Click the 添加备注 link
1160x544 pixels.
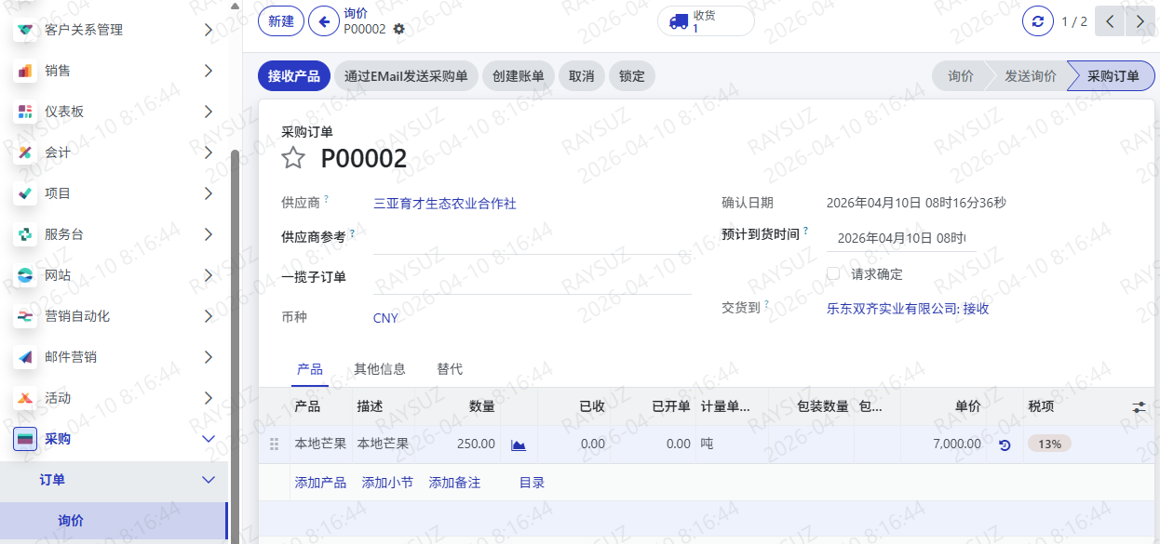pos(454,483)
